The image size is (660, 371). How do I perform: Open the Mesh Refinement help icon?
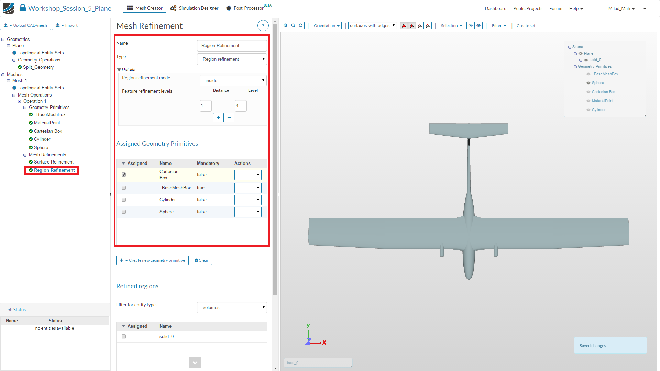(263, 26)
